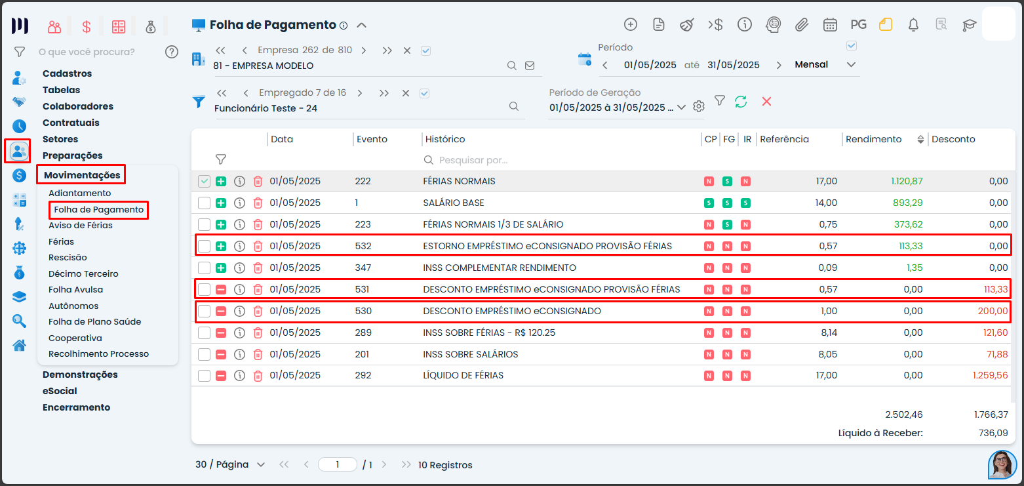Open info icon for INSS SOBRE SALÁRIOS row
This screenshot has height=486, width=1024.
[239, 355]
